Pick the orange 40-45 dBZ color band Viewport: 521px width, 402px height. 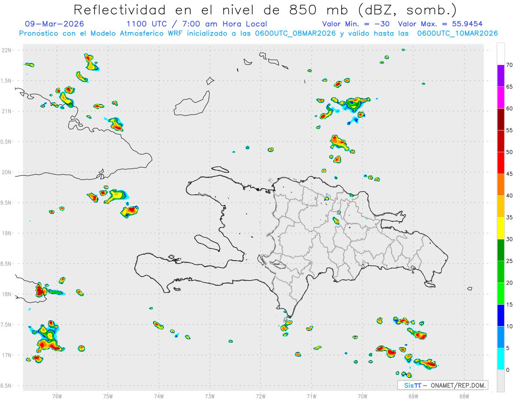coord(501,185)
